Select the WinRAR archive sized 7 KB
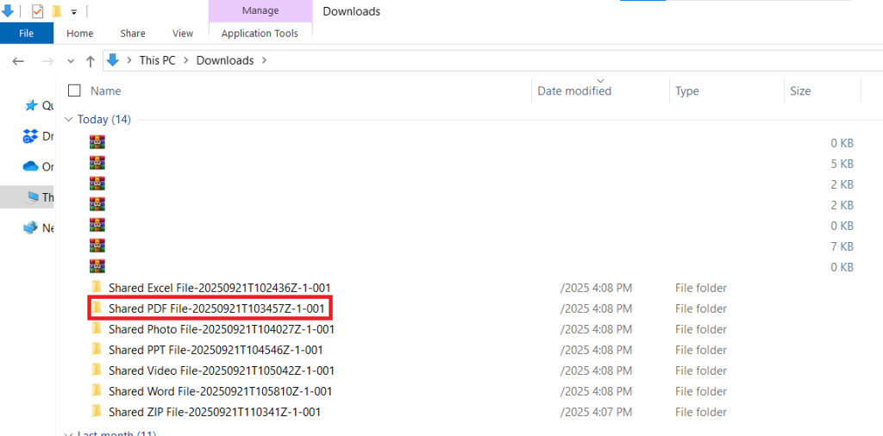This screenshot has width=883, height=436. point(97,246)
